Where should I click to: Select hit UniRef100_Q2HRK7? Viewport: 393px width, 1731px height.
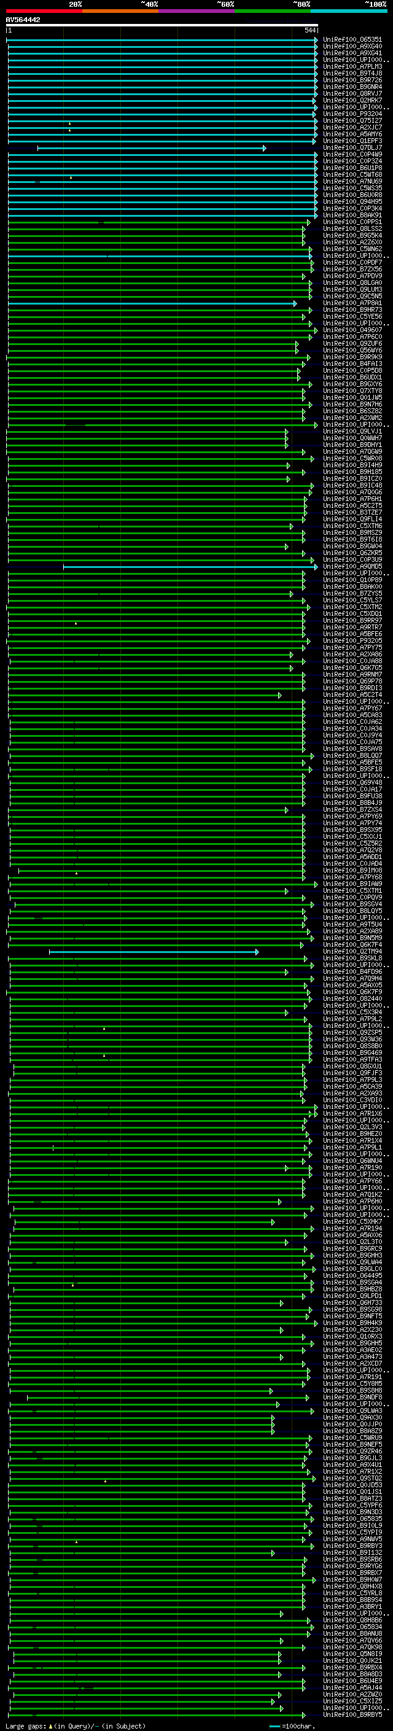(x=352, y=100)
